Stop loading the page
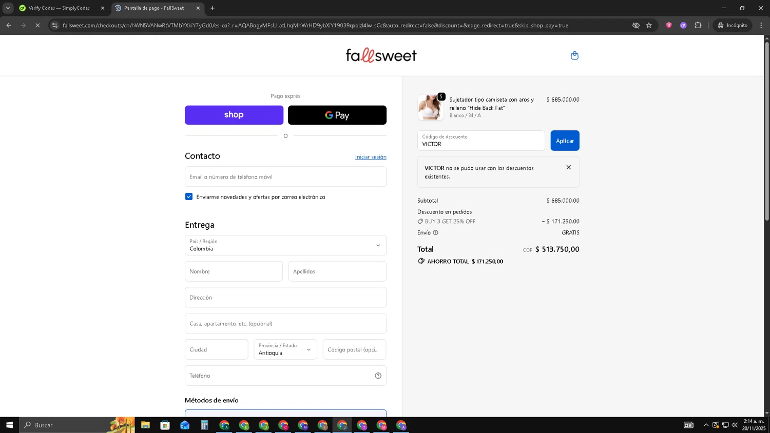The height and width of the screenshot is (433, 770). pyautogui.click(x=37, y=25)
